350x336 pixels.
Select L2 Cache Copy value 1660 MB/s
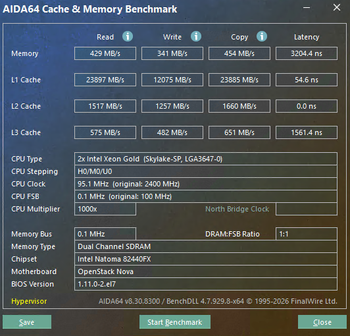(x=239, y=106)
